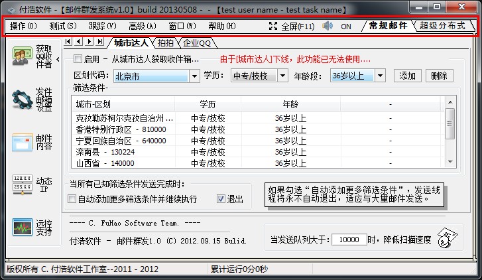Image resolution: width=482 pixels, height=280 pixels.
Task: Click the fullscreen arrows icon
Action: (x=273, y=26)
